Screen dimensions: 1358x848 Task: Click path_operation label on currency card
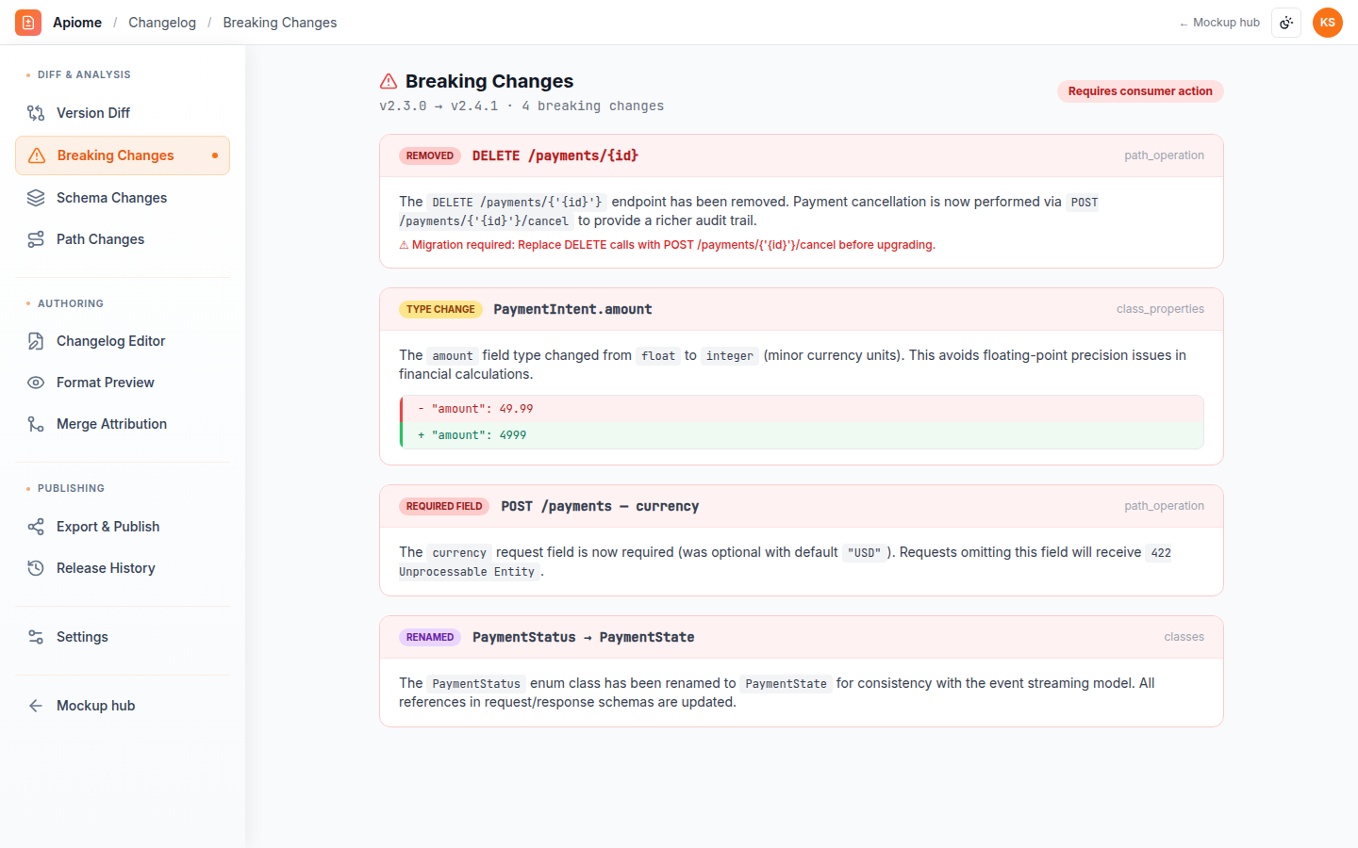pos(1164,506)
